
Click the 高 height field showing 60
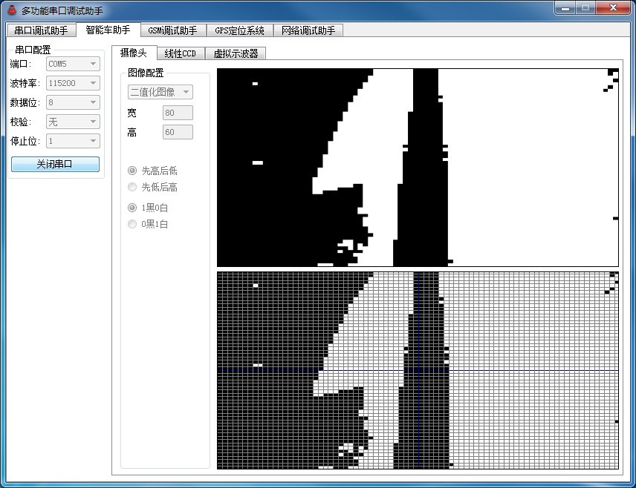pos(178,132)
